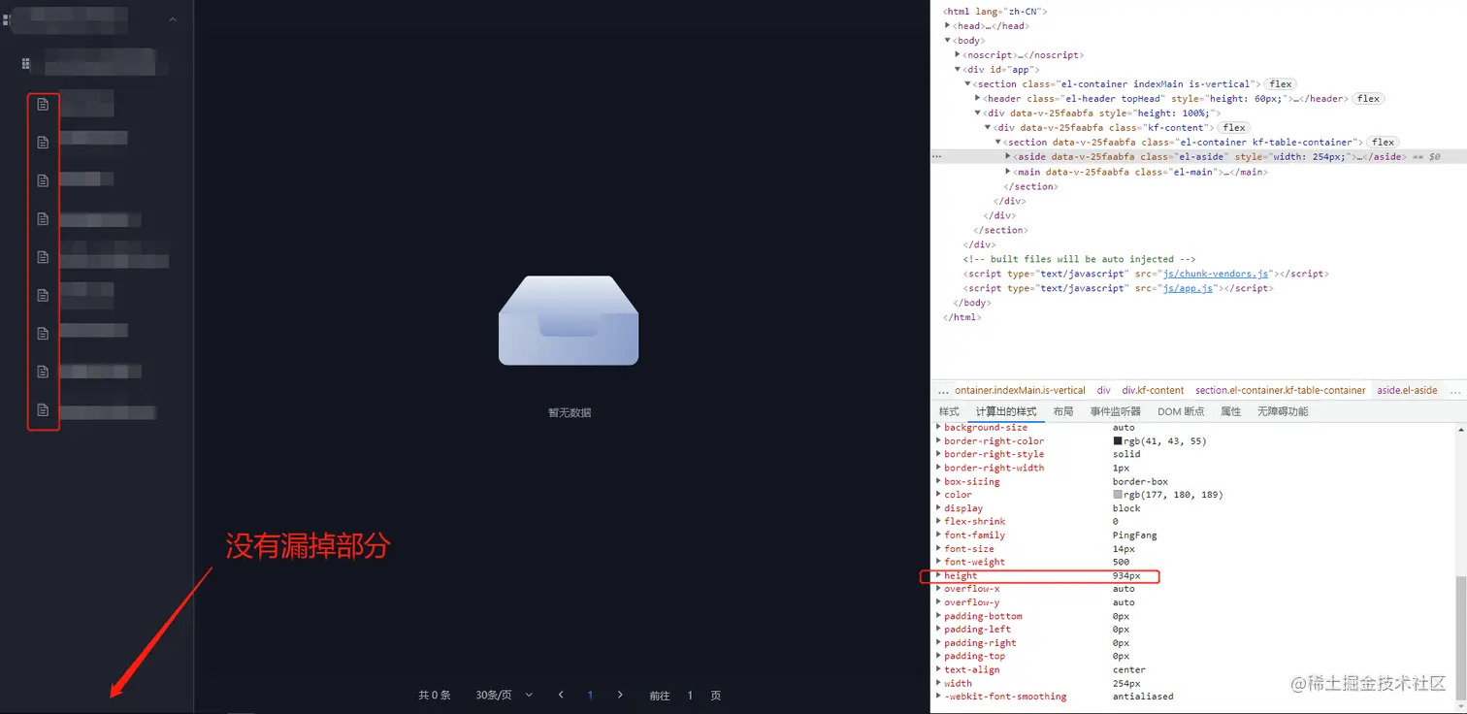The height and width of the screenshot is (714, 1467).
Task: Open the js/chunk-vendors.js script link
Action: pyautogui.click(x=1217, y=275)
